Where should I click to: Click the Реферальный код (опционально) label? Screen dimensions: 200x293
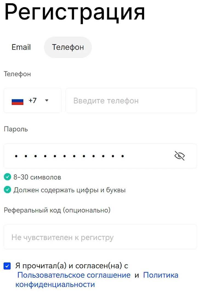click(x=57, y=210)
